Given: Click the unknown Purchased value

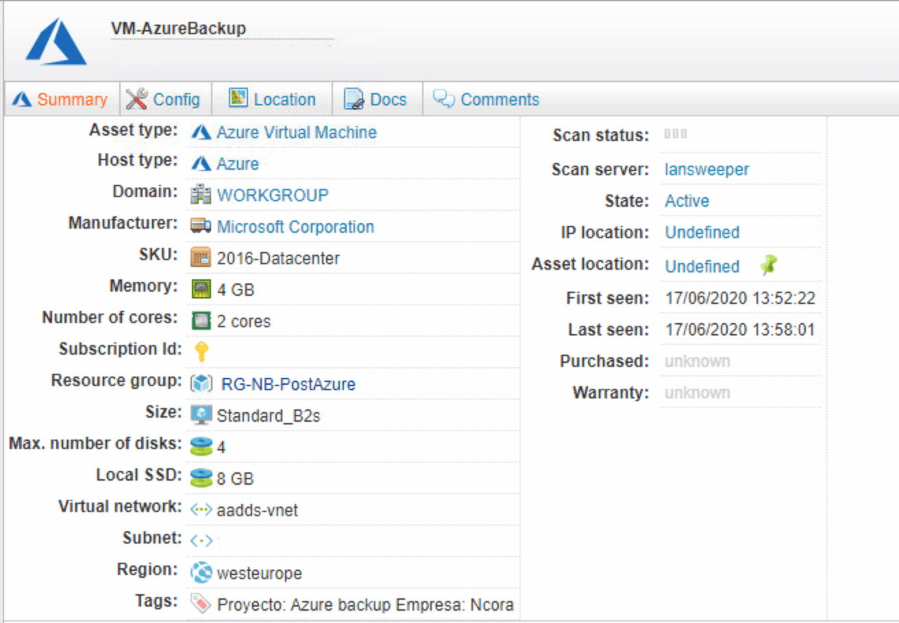Looking at the screenshot, I should point(698,361).
